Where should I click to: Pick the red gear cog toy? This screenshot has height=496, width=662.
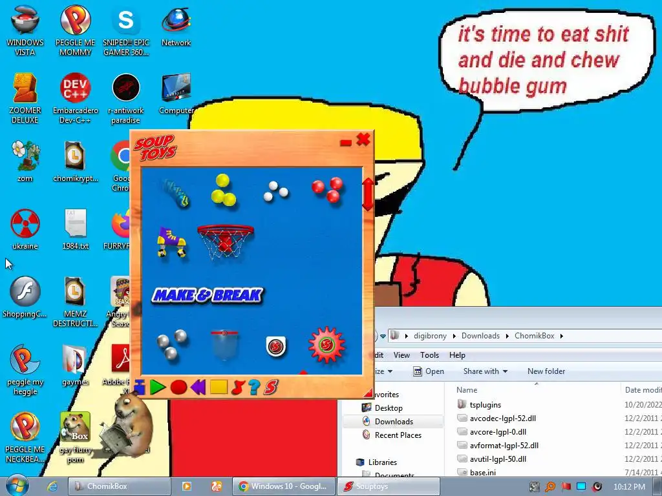coord(326,345)
